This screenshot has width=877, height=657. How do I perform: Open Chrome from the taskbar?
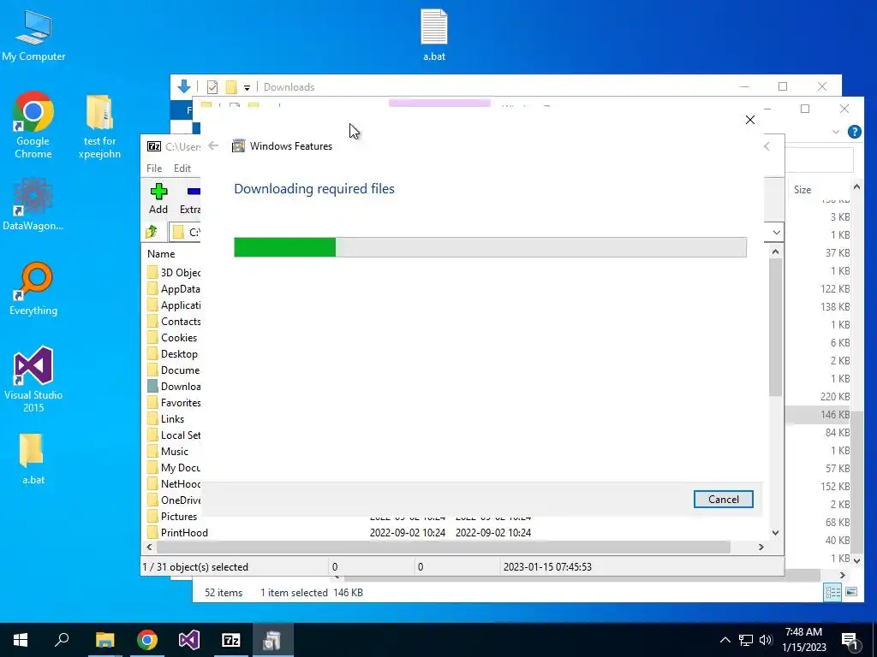point(147,640)
